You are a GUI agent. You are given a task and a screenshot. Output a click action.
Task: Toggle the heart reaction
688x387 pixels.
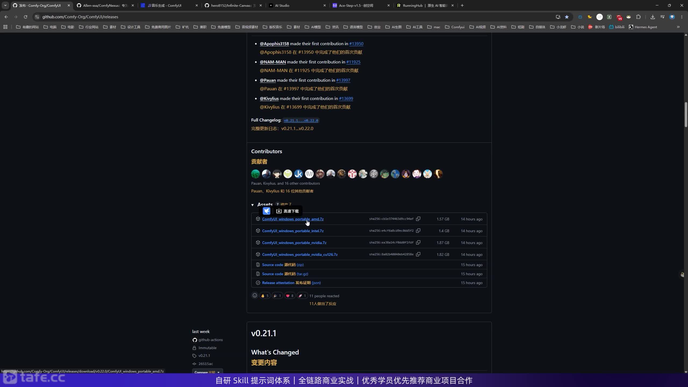pyautogui.click(x=290, y=296)
